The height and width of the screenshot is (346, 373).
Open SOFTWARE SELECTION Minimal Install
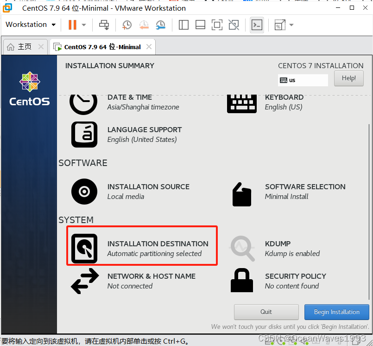[x=305, y=192]
